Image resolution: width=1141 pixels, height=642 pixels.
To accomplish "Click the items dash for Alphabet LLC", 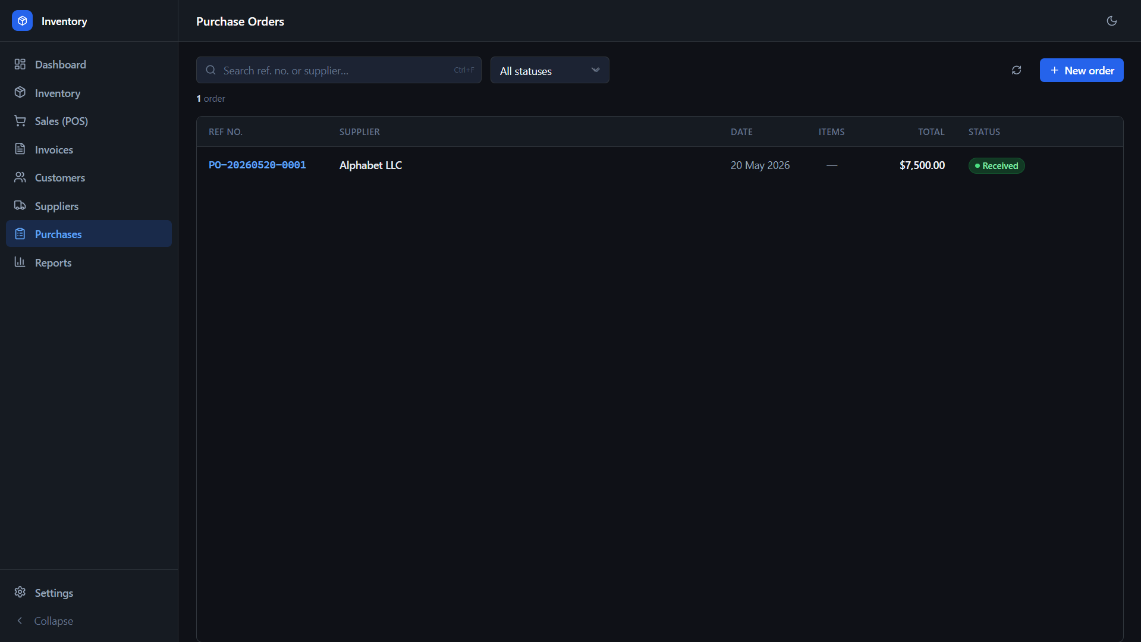I will (832, 165).
